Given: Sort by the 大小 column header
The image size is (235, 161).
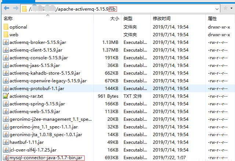Looking at the screenshot, I should (114, 18).
